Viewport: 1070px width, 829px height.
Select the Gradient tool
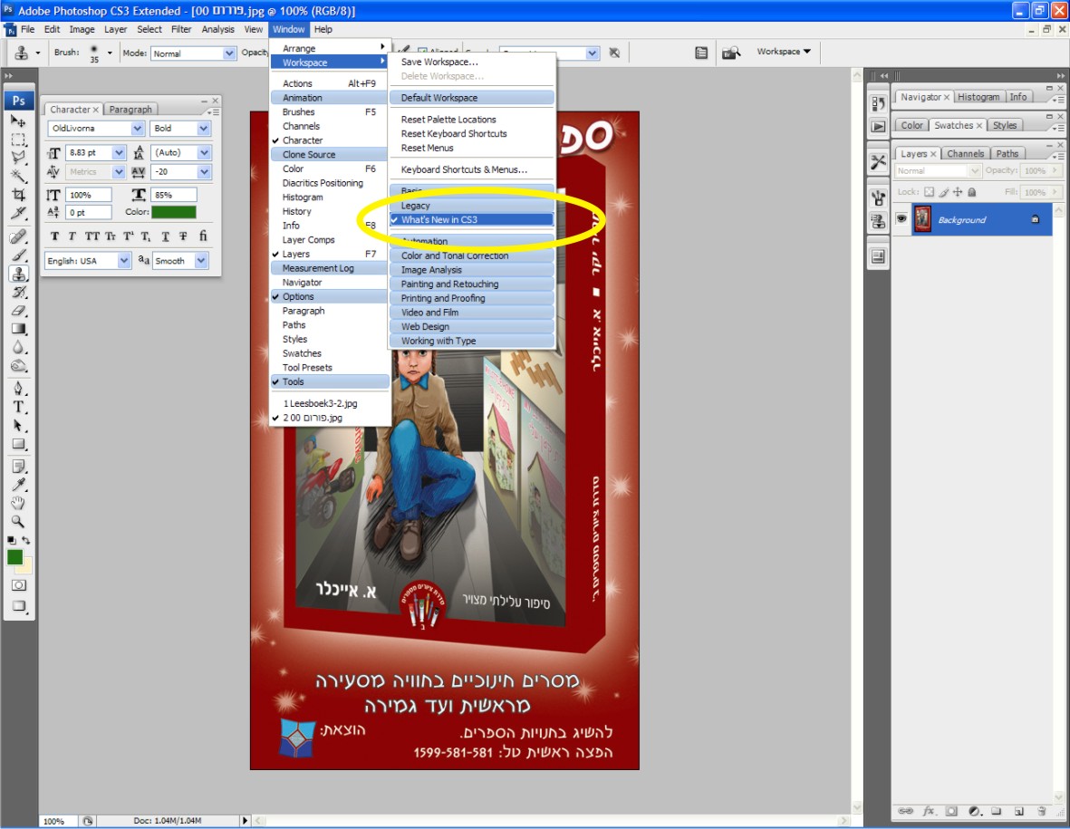[18, 329]
